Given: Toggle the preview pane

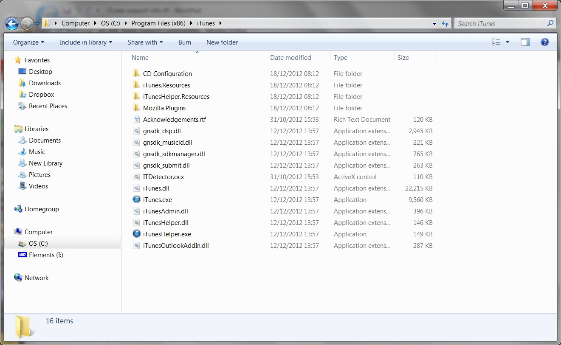Looking at the screenshot, I should 525,42.
